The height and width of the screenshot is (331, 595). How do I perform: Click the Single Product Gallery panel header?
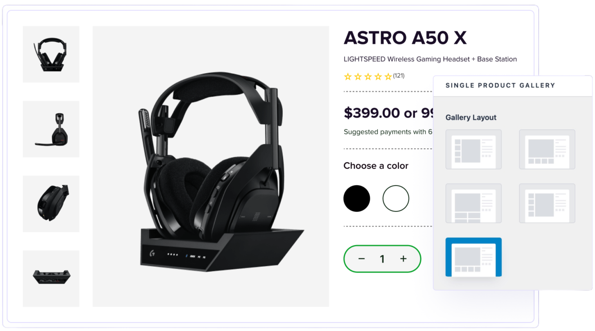click(x=513, y=86)
